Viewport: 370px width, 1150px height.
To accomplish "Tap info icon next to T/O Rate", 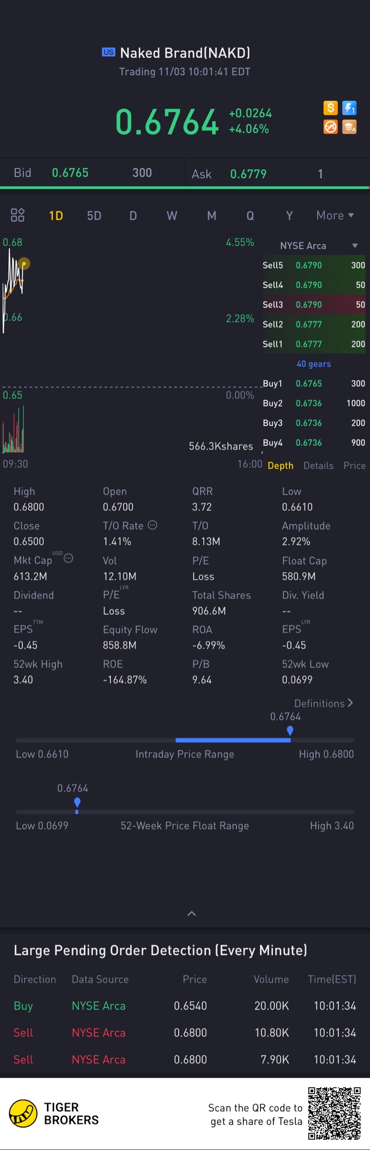I will pos(152,525).
